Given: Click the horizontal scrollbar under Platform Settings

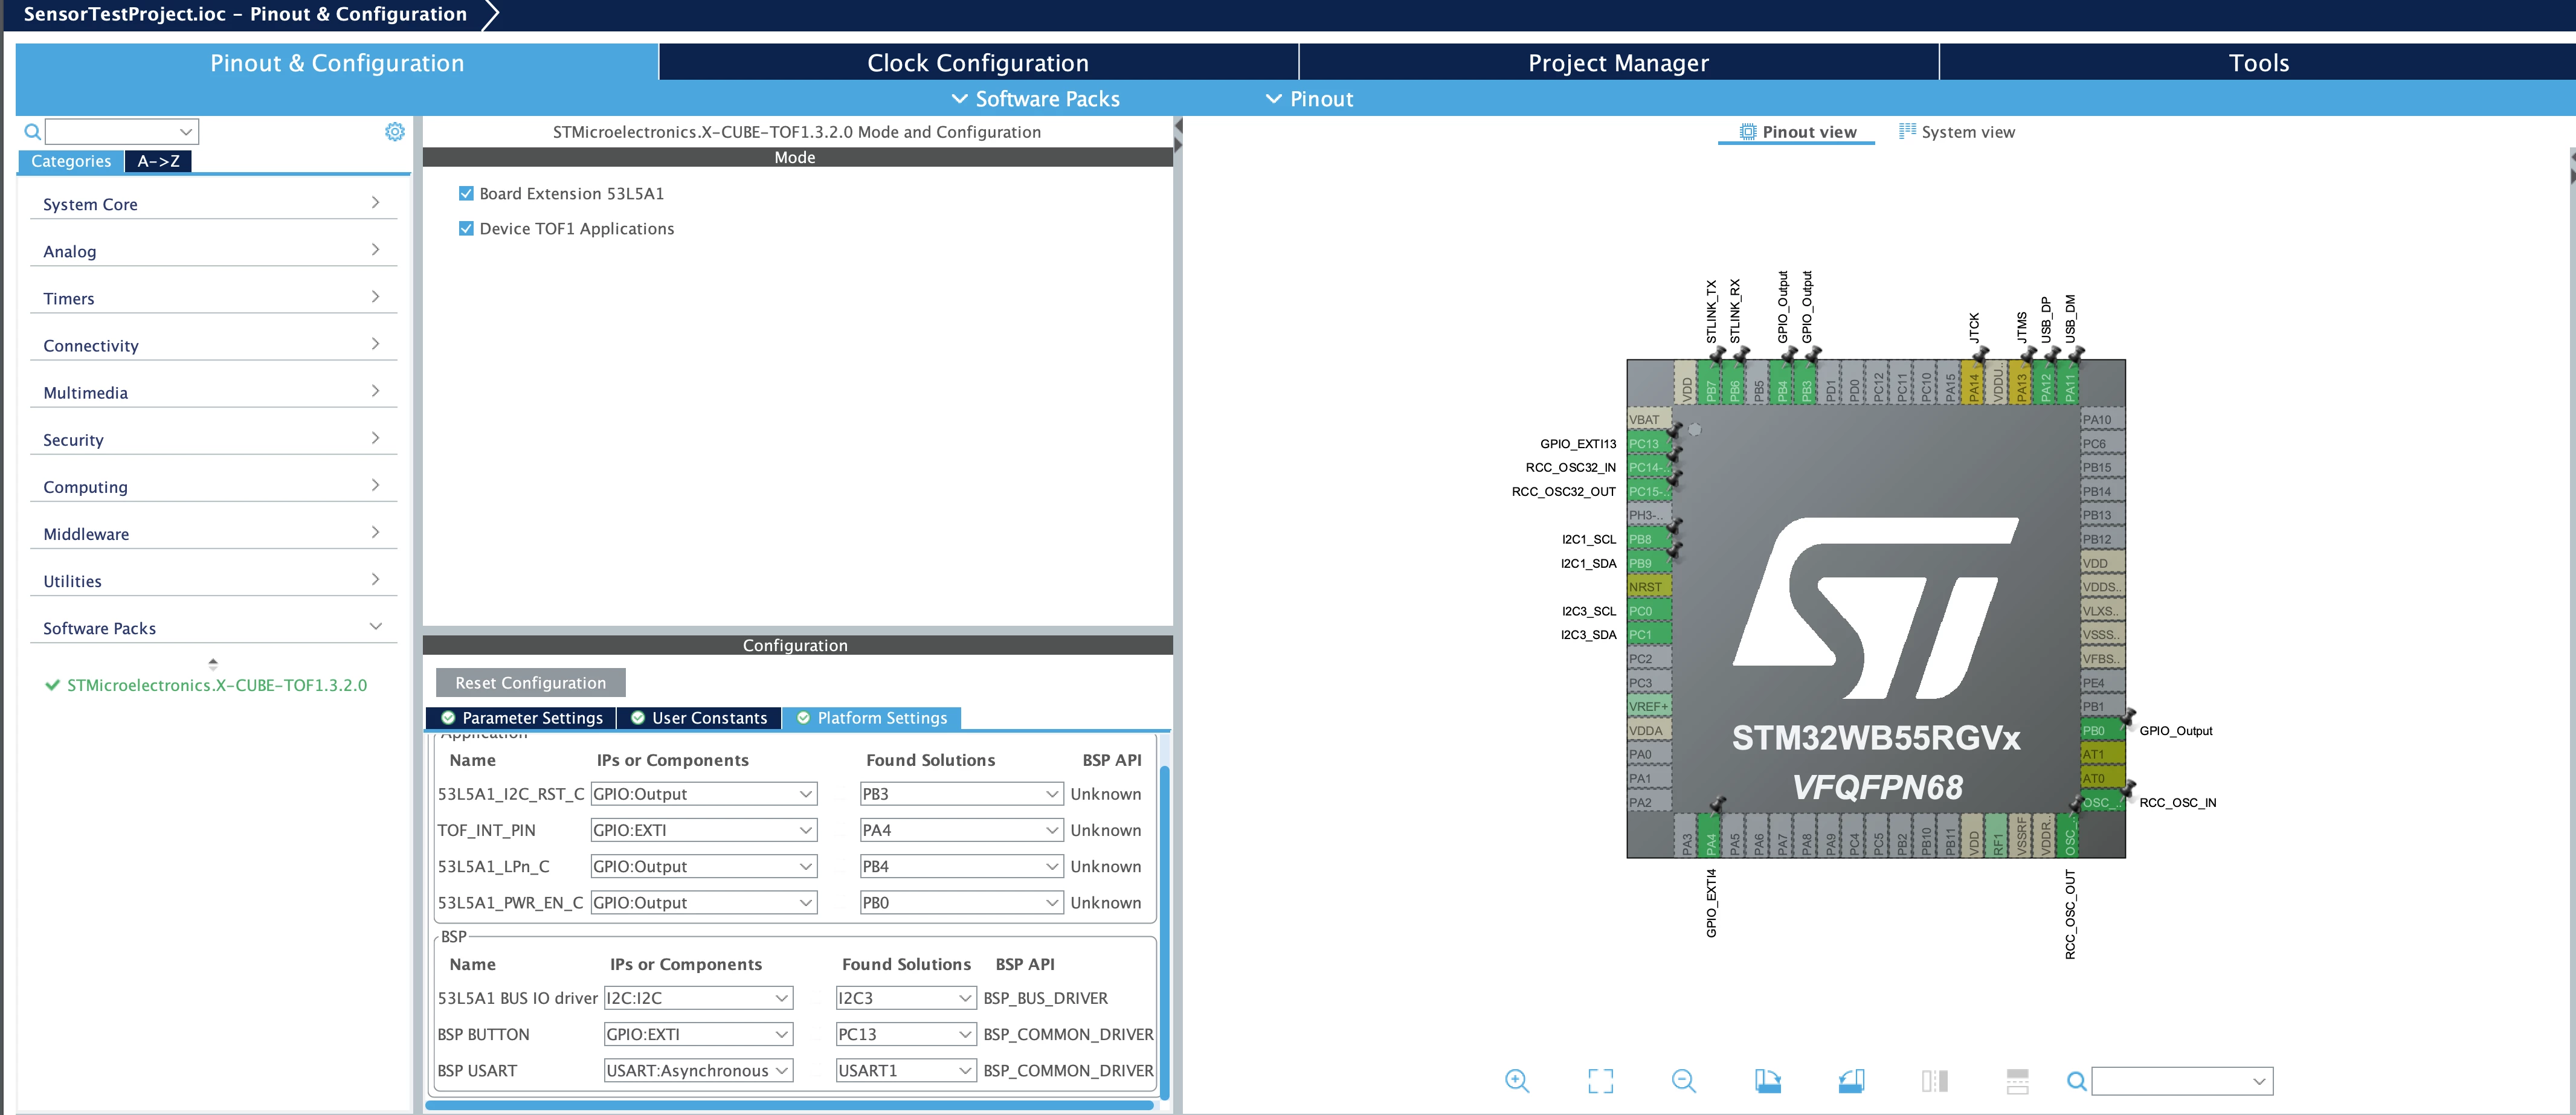Looking at the screenshot, I should 789,1105.
